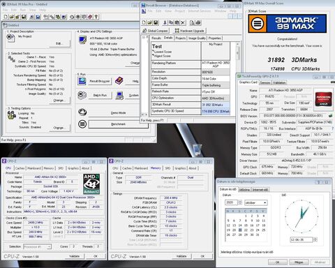Click the Save floppy icon in 3DMark toolbar
Screen dimensions: 335x268
pyautogui.click(x=24, y=17)
